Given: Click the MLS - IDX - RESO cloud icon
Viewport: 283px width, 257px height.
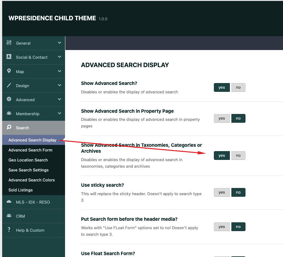Looking at the screenshot, I should [x=9, y=201].
